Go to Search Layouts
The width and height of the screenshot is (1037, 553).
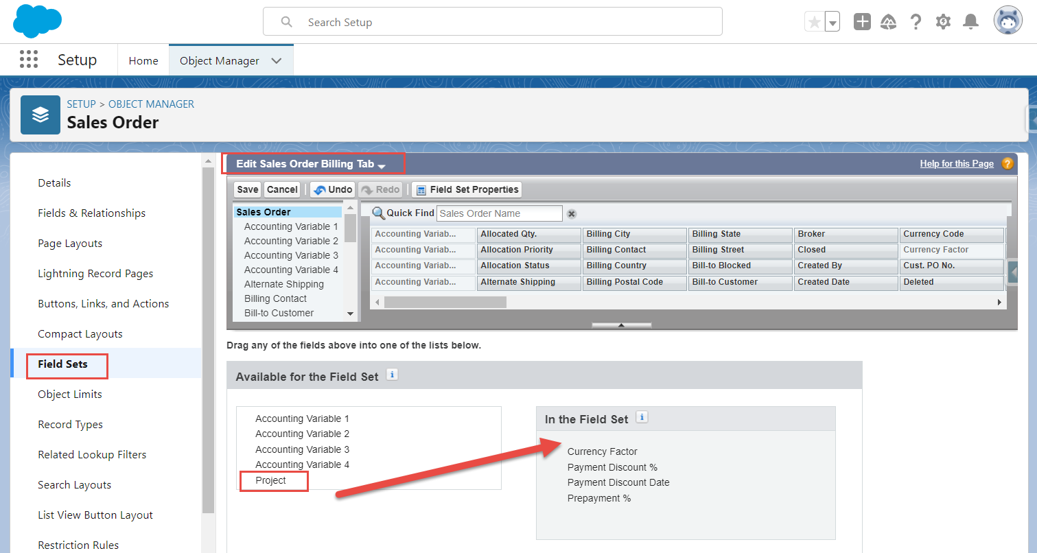point(75,484)
